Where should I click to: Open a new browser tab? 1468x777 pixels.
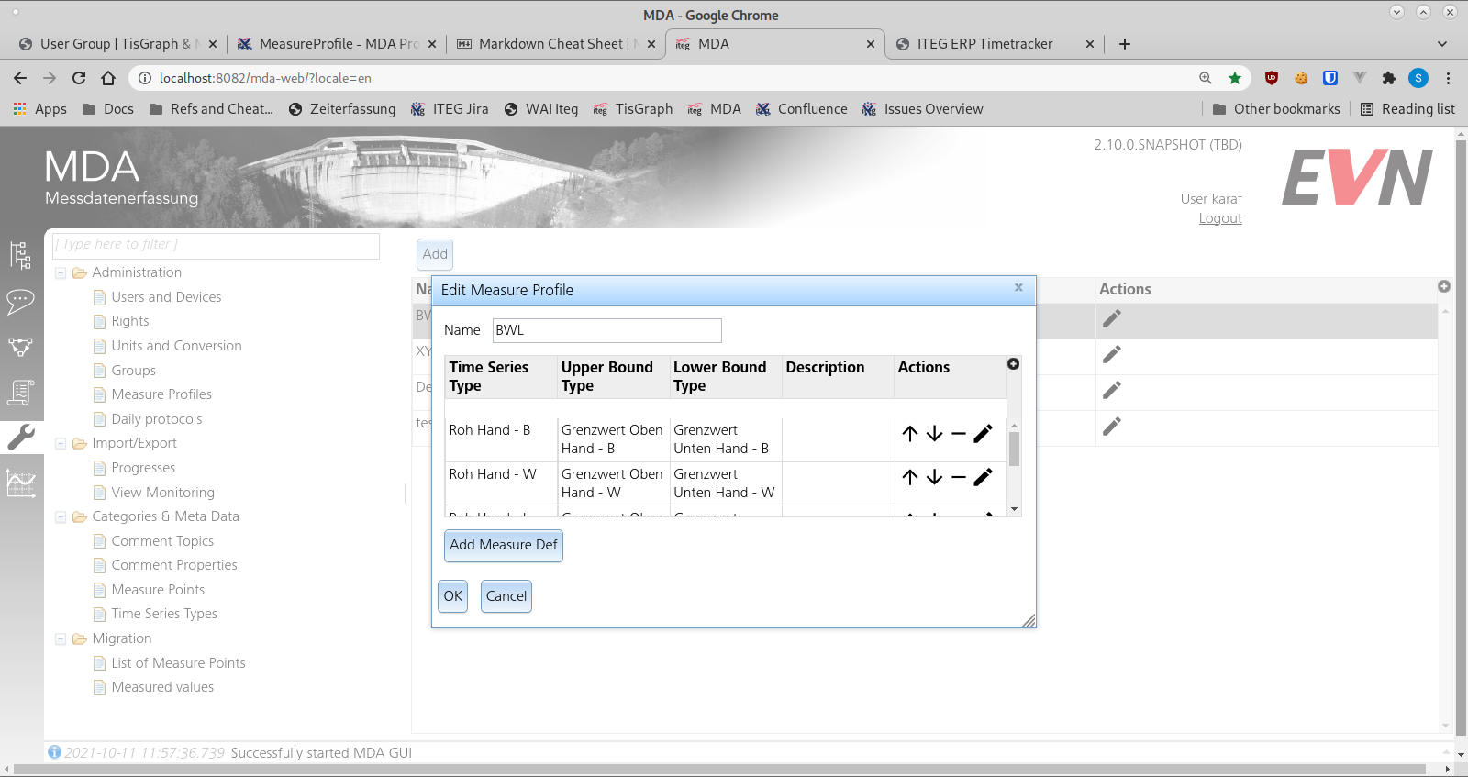click(x=1125, y=43)
